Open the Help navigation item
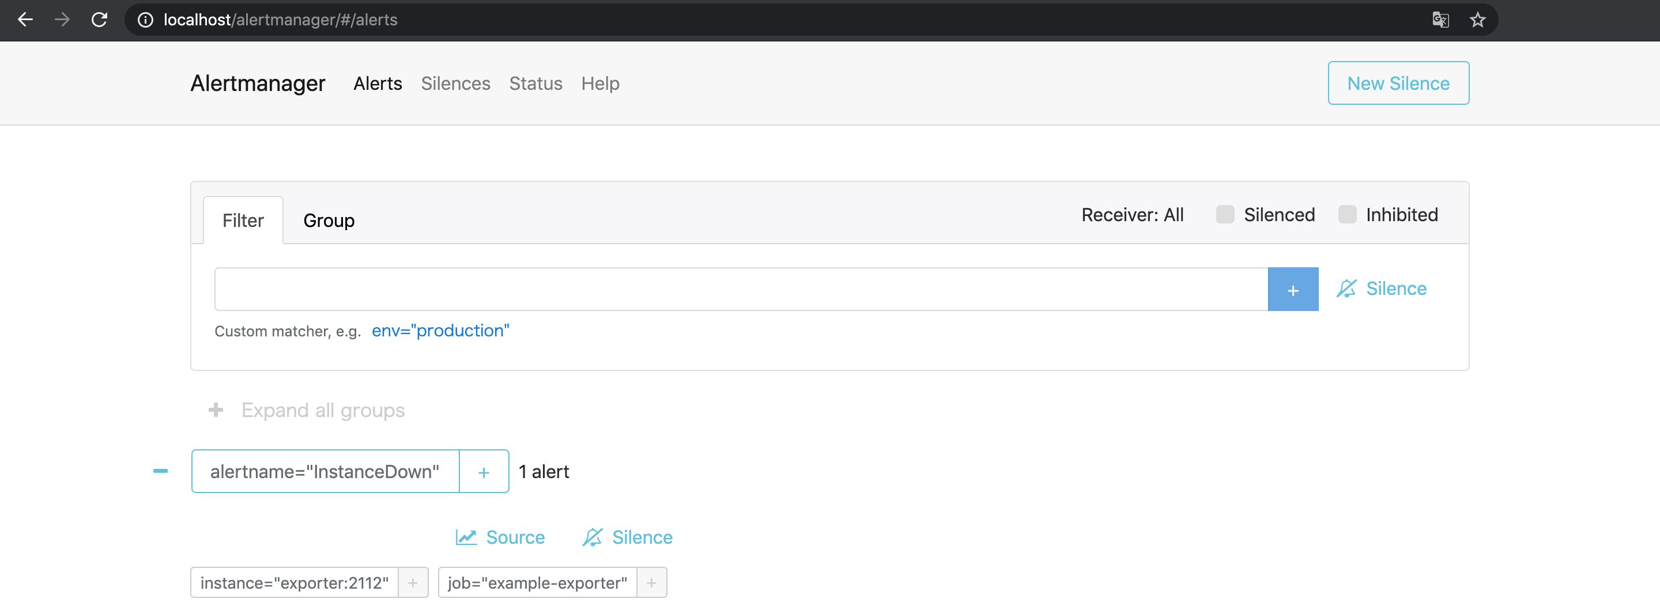 [600, 83]
